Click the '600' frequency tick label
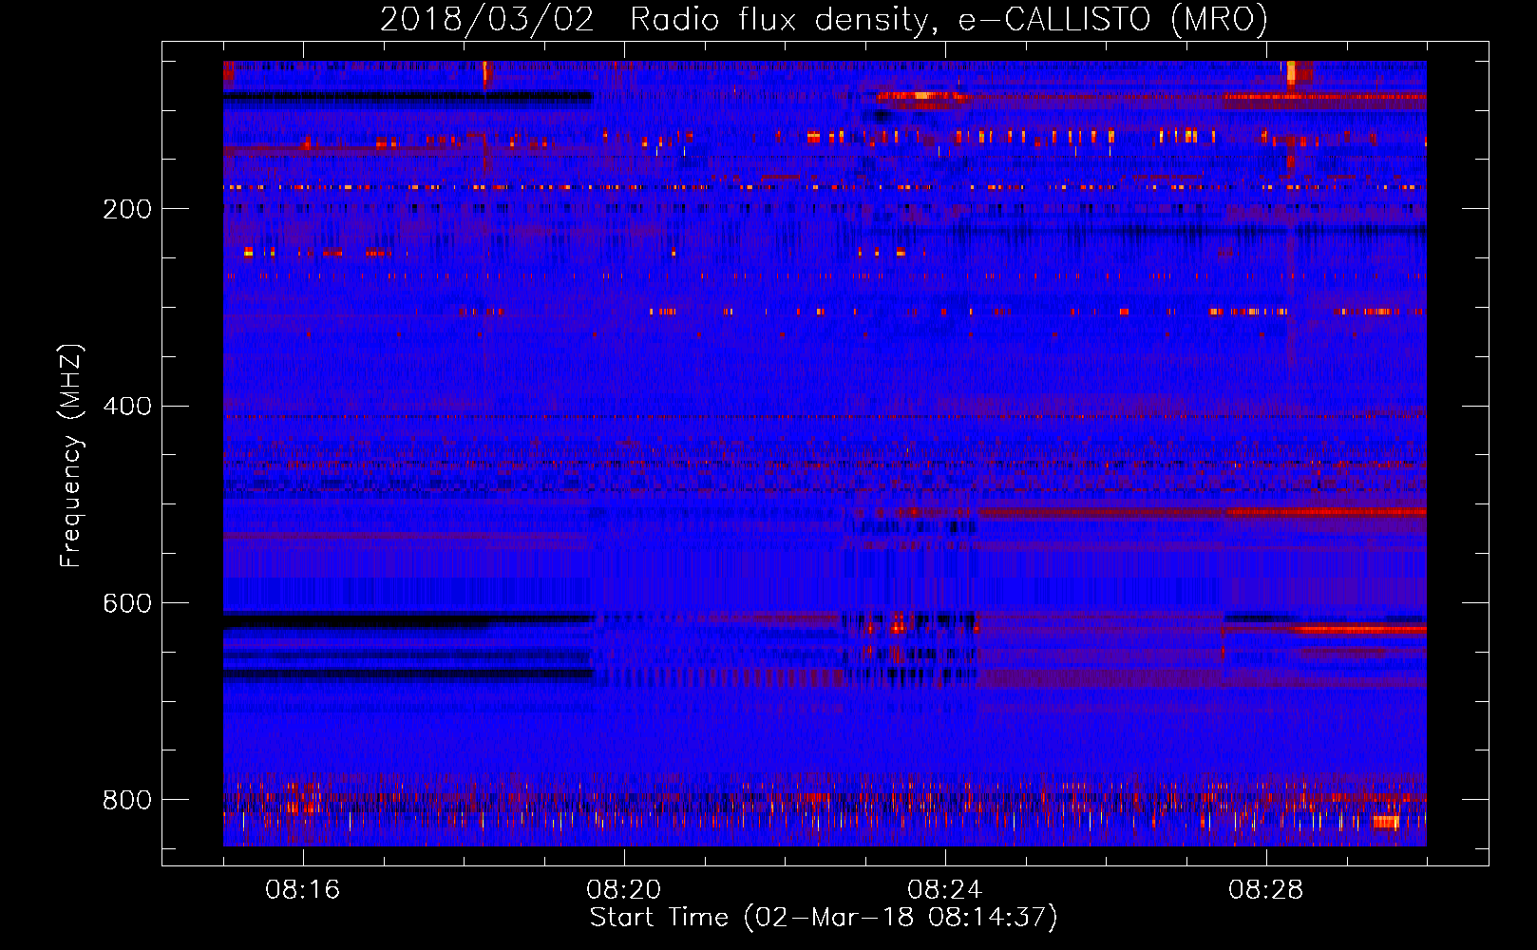 point(127,603)
